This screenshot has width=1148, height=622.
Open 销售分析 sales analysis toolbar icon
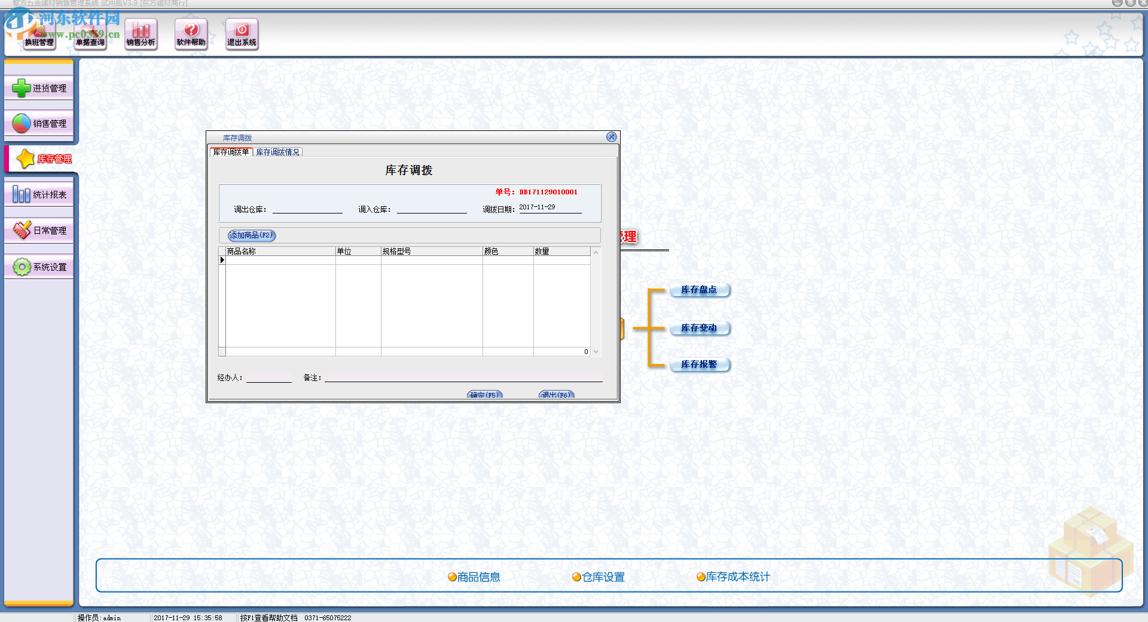pos(141,34)
